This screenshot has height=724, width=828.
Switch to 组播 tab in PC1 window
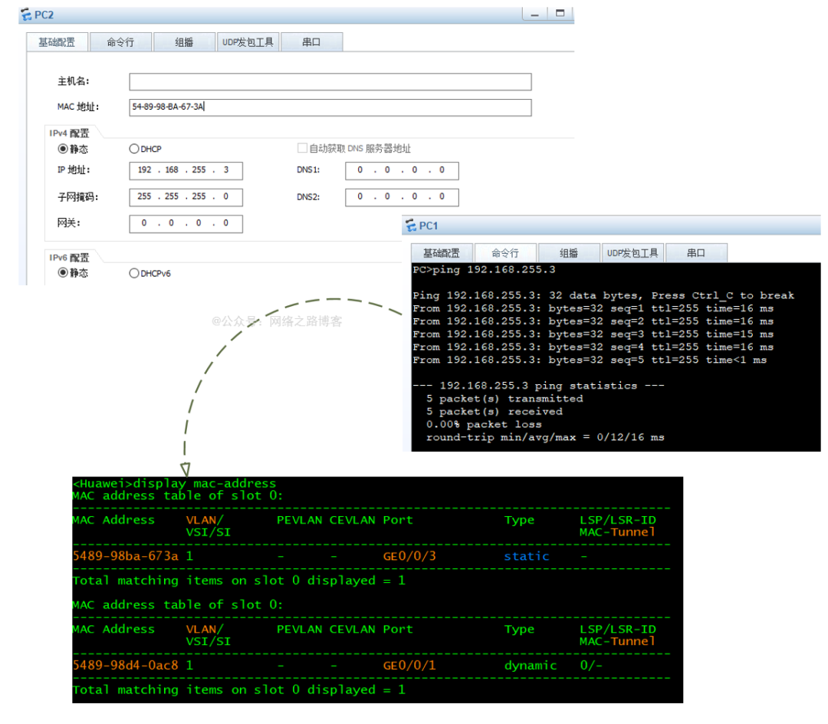(x=569, y=253)
